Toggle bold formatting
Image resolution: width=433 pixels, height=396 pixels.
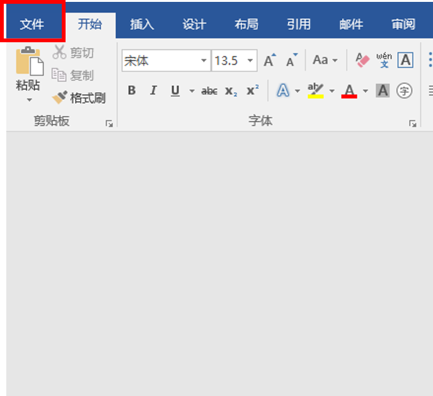click(132, 90)
